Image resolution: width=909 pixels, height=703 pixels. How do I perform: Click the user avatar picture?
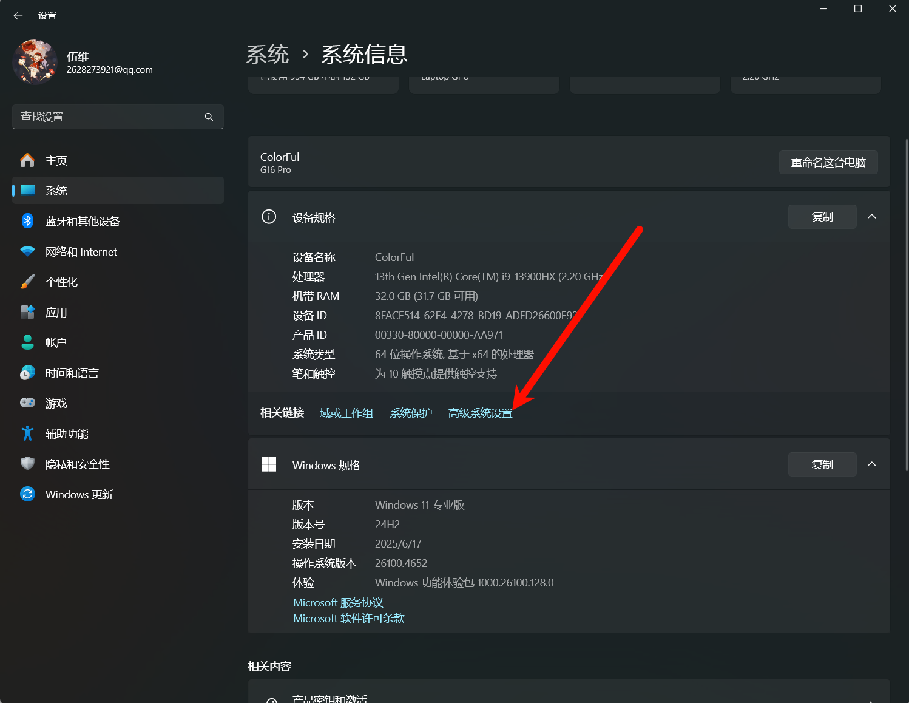(35, 62)
